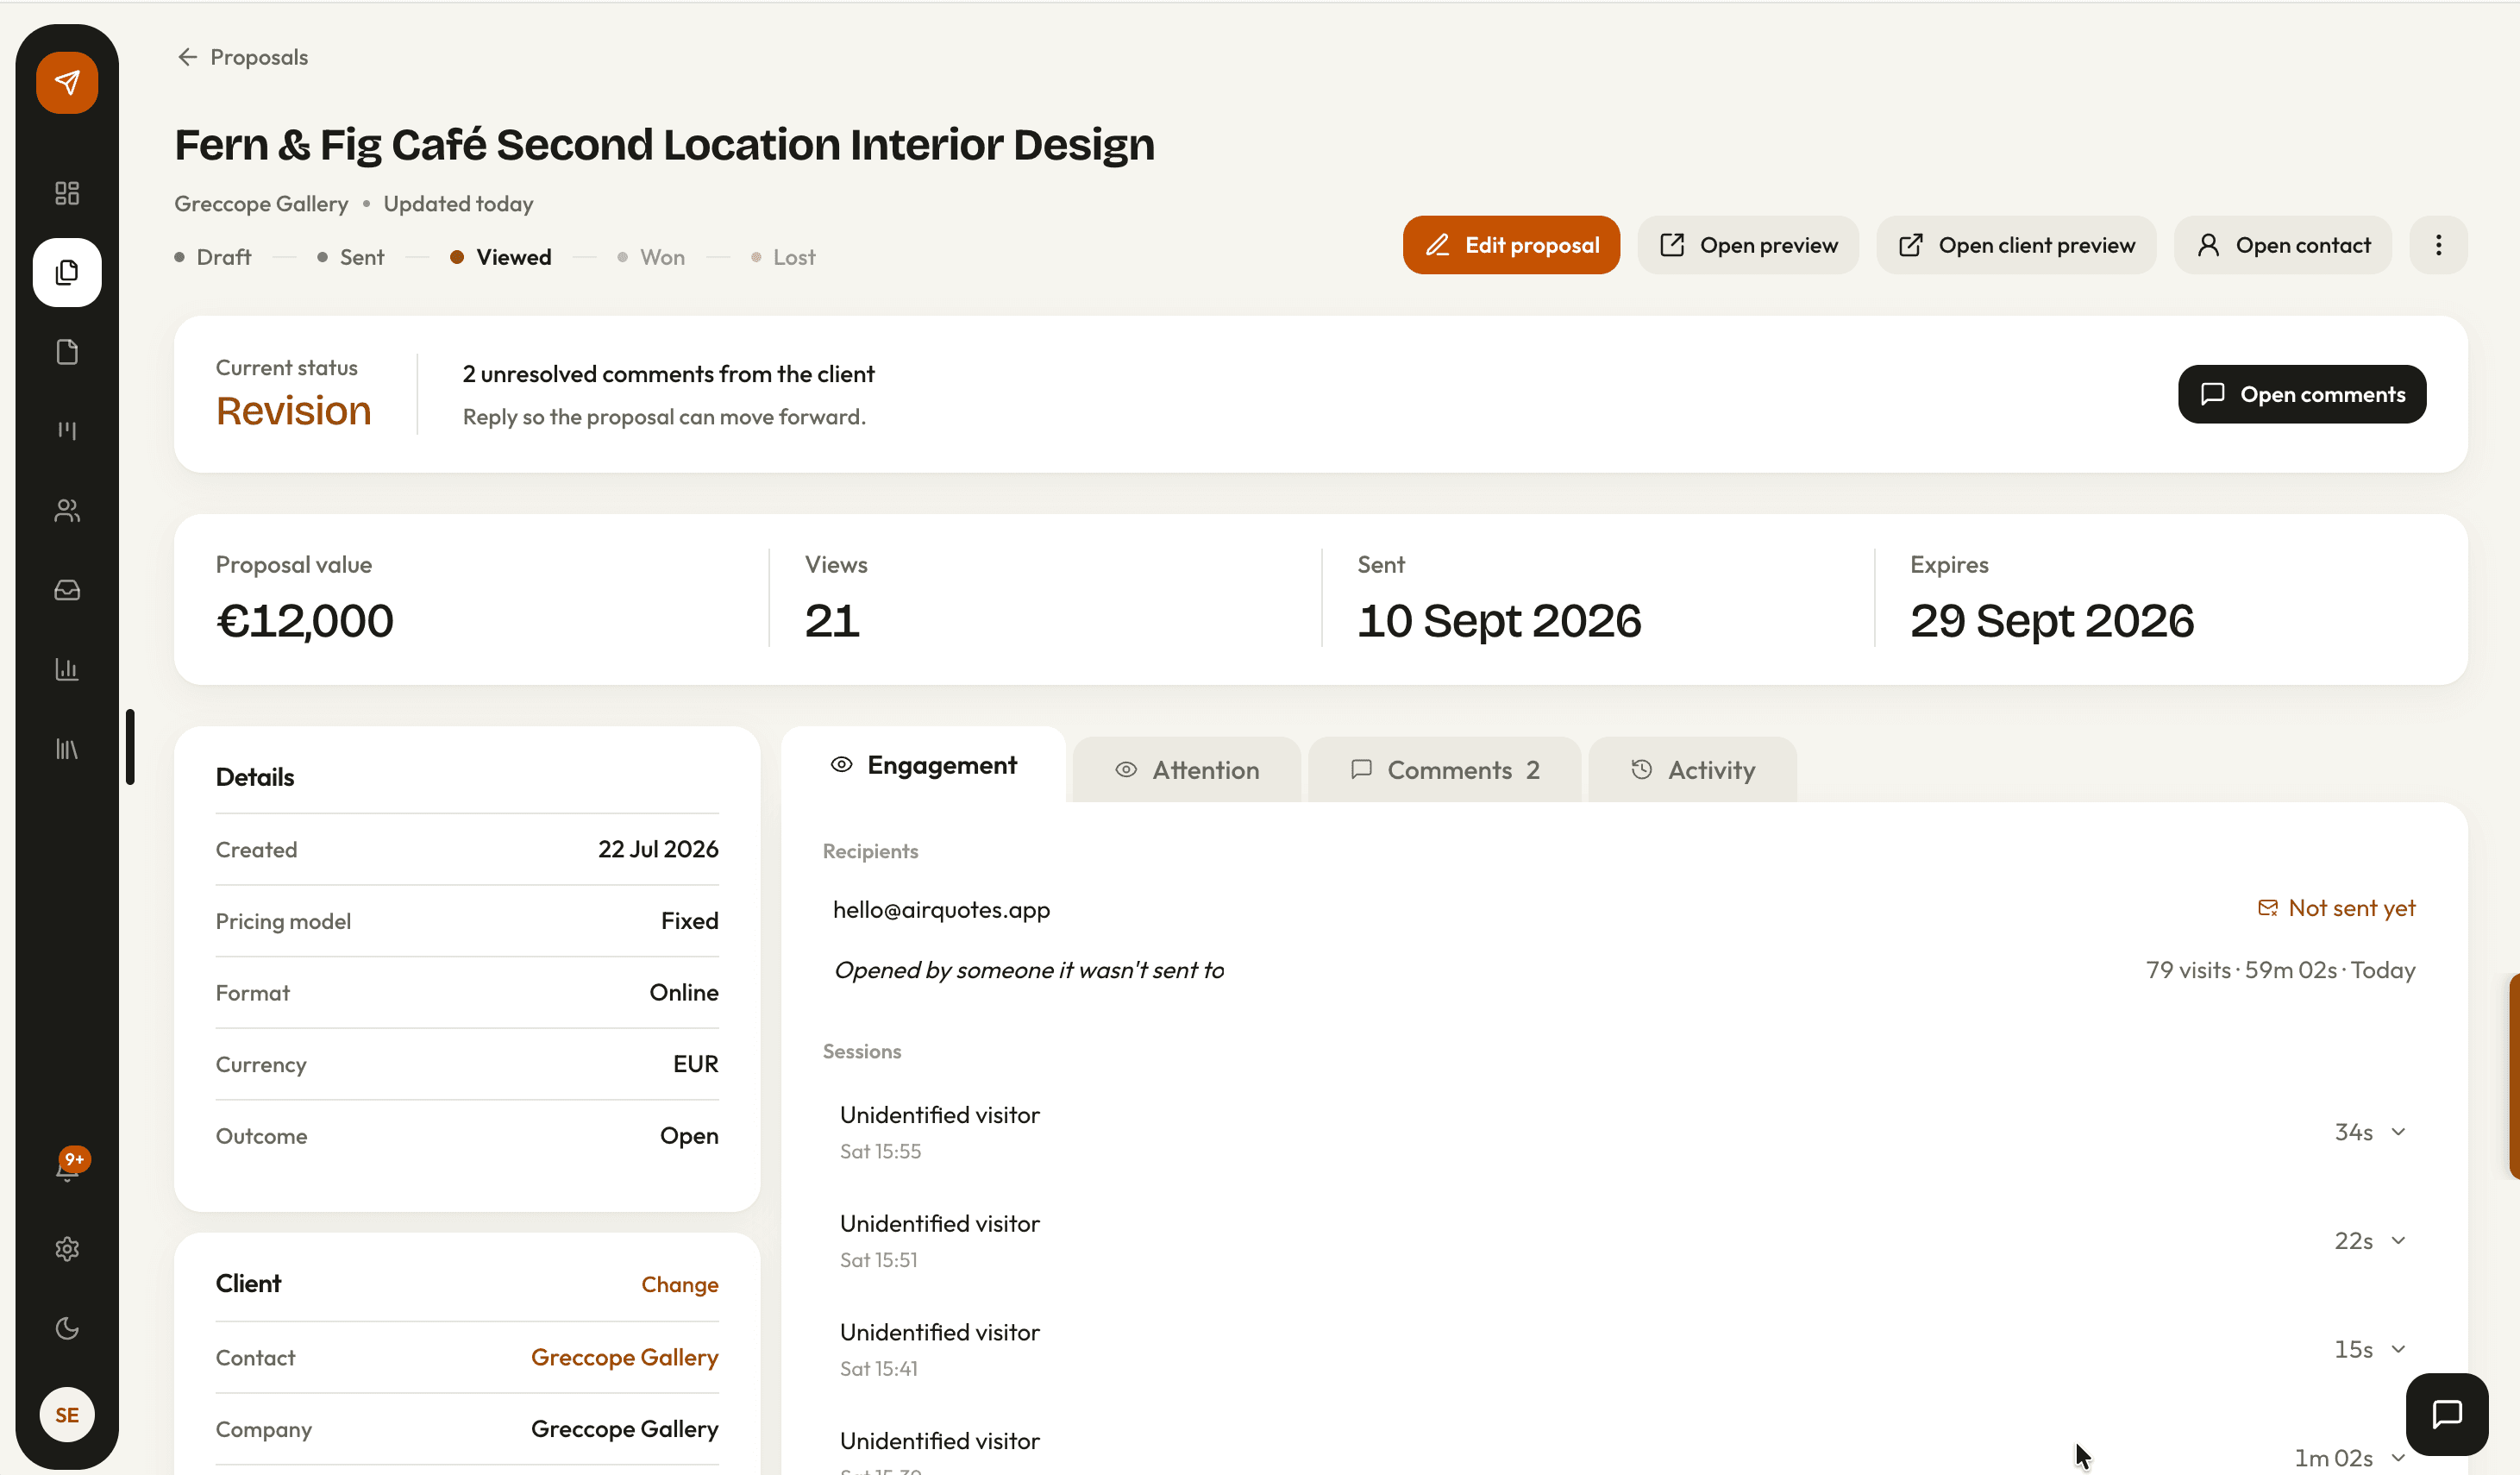Click the orange paper-plane logo icon
Image resolution: width=2520 pixels, height=1475 pixels.
[67, 82]
